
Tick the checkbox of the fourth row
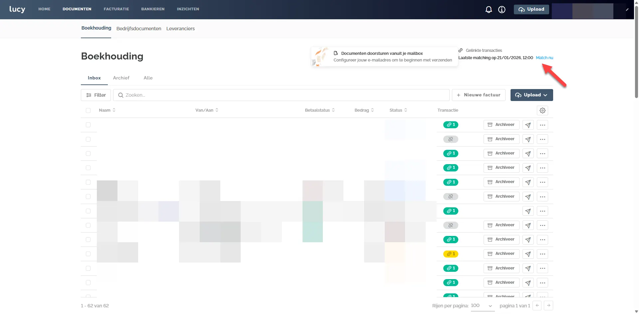[x=88, y=168]
